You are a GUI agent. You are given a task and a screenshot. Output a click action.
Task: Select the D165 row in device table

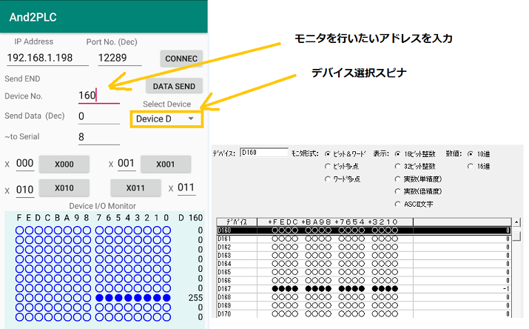point(363,272)
